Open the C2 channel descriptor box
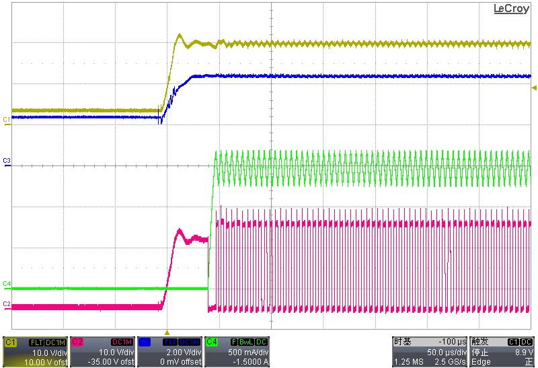Image resolution: width=538 pixels, height=368 pixels. pos(102,353)
